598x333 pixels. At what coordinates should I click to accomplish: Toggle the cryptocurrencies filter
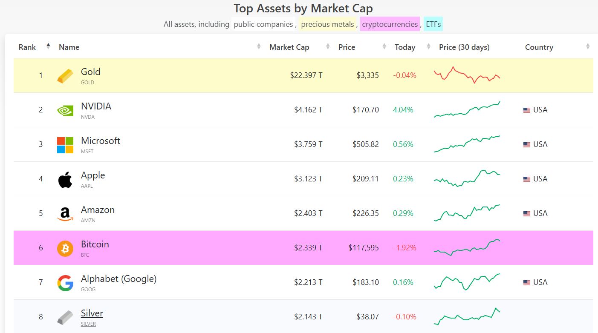click(390, 24)
